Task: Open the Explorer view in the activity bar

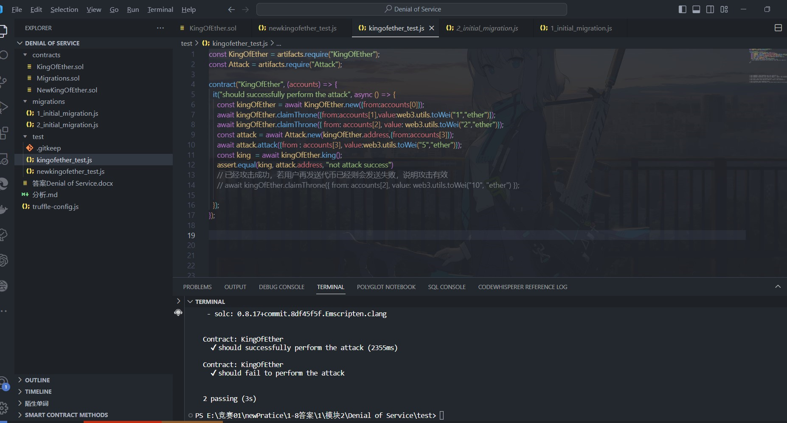Action: click(3, 31)
